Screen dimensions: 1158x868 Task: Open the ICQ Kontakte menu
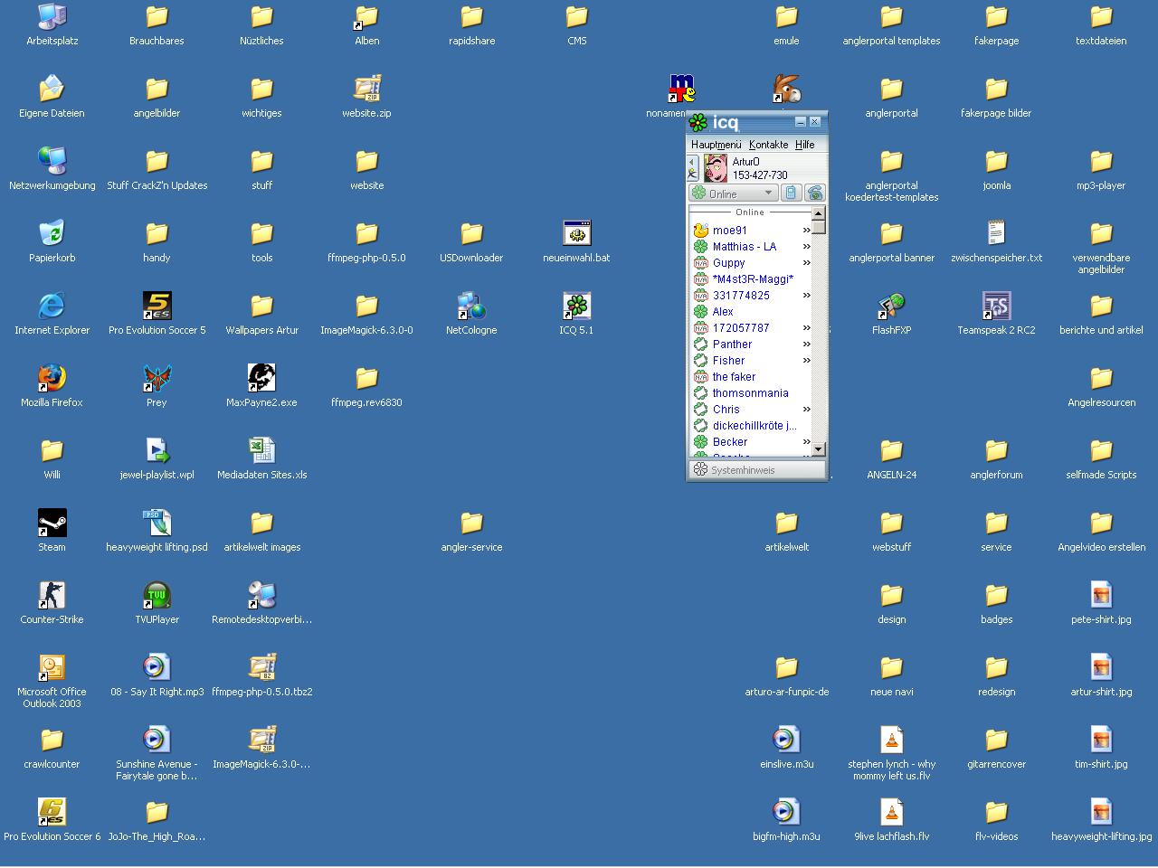point(768,145)
